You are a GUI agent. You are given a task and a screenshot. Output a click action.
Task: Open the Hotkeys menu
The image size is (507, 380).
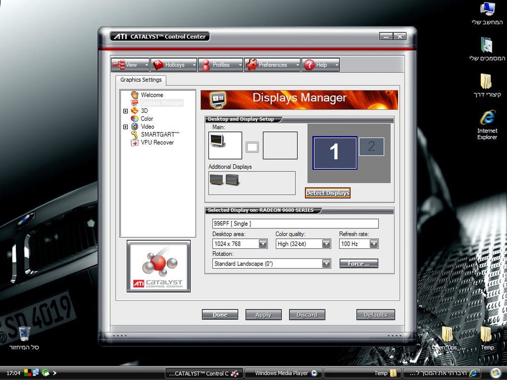173,65
